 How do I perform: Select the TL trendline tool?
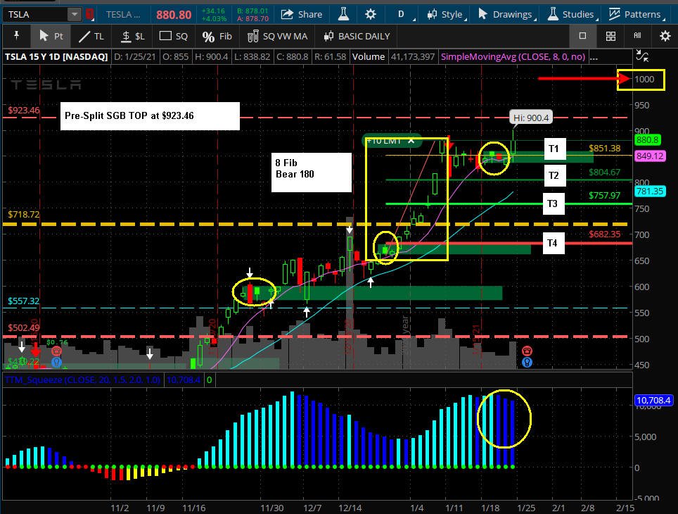(91, 37)
